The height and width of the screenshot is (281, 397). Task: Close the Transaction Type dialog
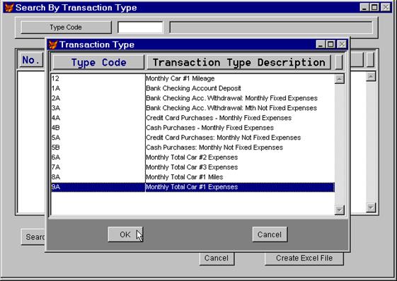(x=342, y=44)
